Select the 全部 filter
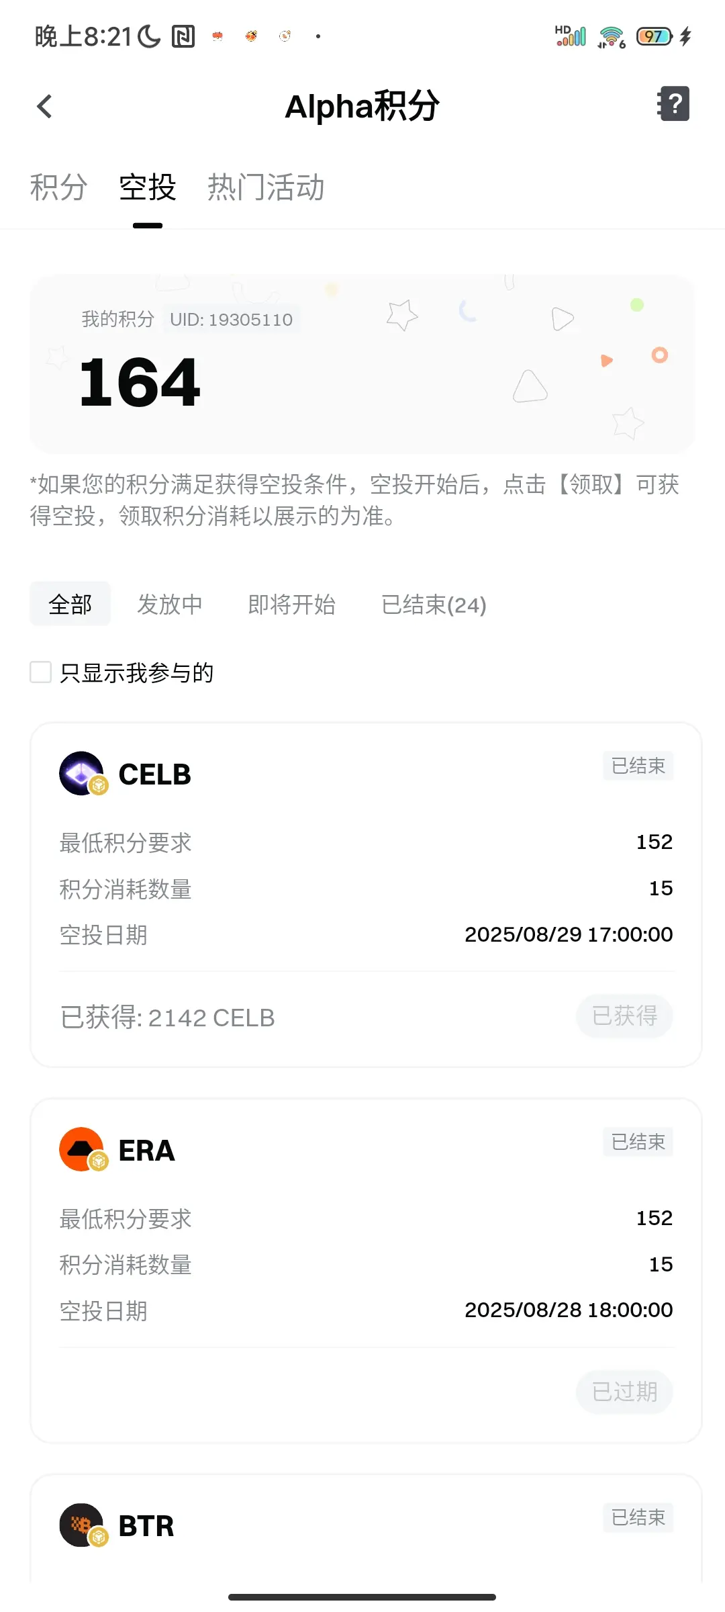Screen dimensions: 725x1612 tap(70, 604)
